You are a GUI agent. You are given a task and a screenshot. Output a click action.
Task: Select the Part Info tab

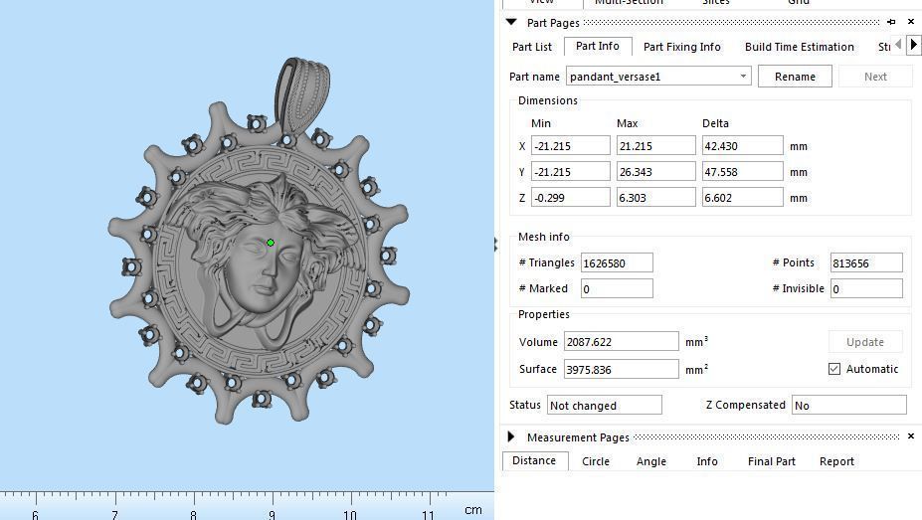[598, 46]
